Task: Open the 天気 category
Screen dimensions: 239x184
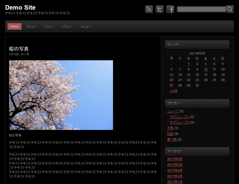Action: [x=170, y=128]
